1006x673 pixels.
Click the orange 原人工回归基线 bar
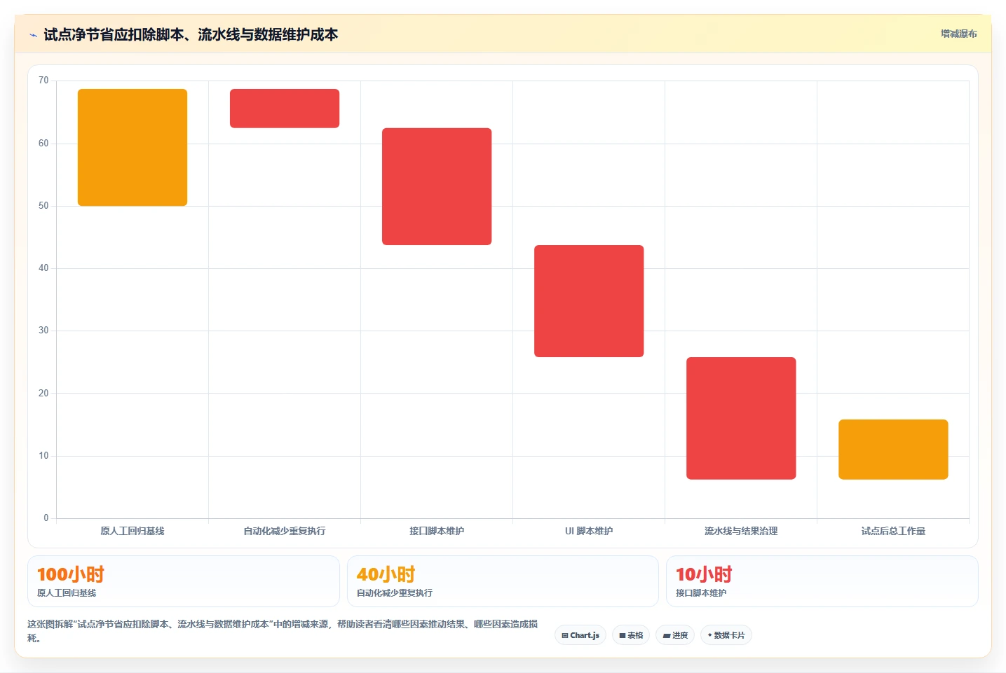point(132,147)
